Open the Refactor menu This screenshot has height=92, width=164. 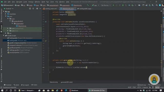(37, 2)
